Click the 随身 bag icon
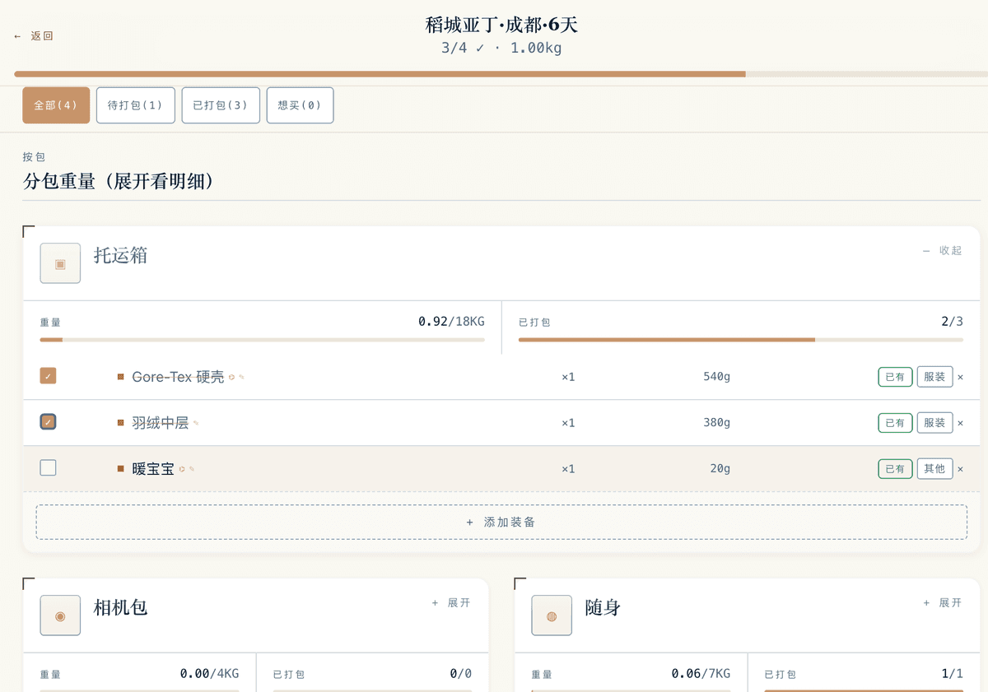The height and width of the screenshot is (692, 988). click(552, 615)
